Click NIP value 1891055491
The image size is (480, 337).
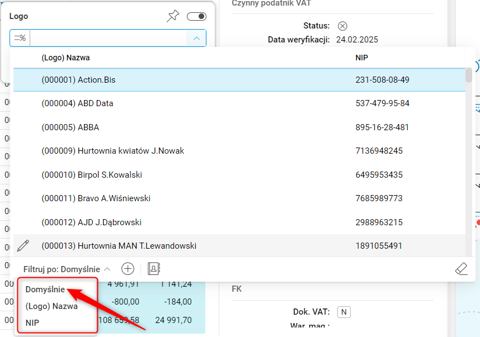(x=379, y=245)
